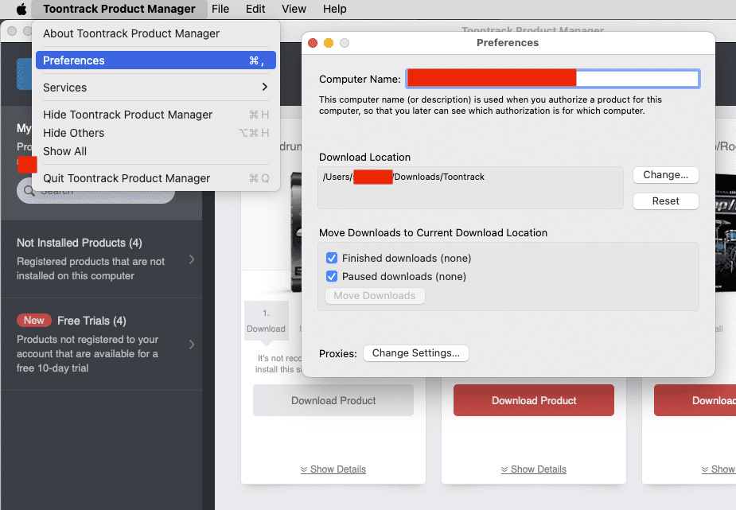Image resolution: width=736 pixels, height=510 pixels.
Task: Open the Edit menu
Action: tap(255, 9)
